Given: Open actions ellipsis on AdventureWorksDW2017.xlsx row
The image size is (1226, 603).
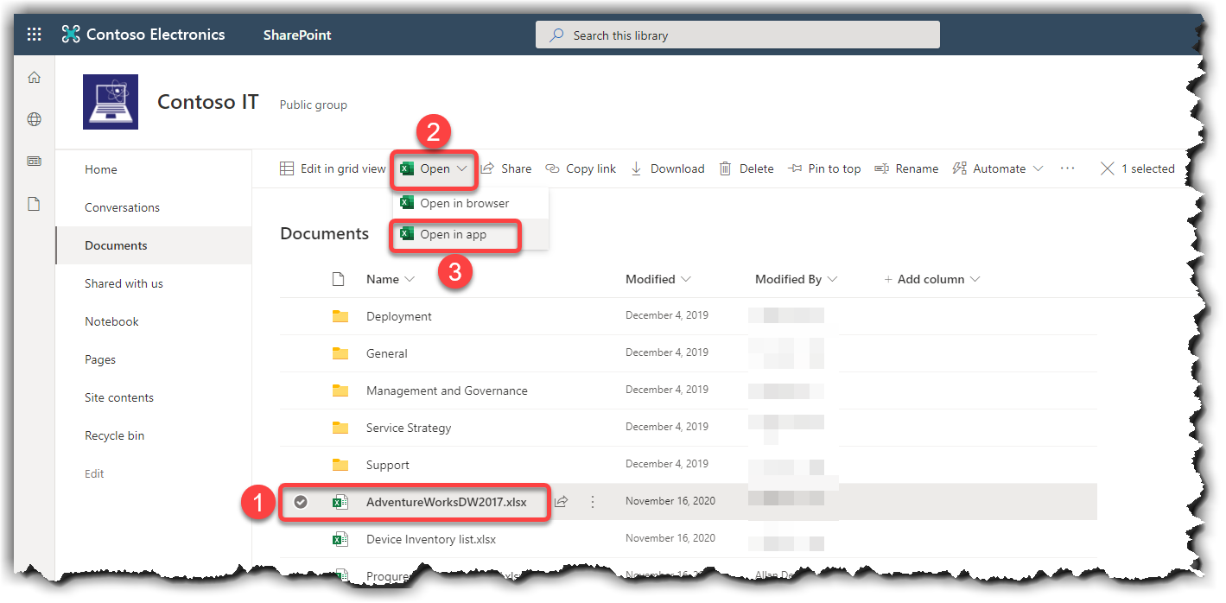Looking at the screenshot, I should [x=593, y=502].
